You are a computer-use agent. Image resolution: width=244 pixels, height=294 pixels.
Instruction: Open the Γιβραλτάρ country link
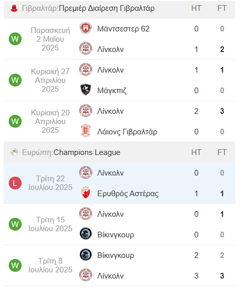pyautogui.click(x=40, y=8)
